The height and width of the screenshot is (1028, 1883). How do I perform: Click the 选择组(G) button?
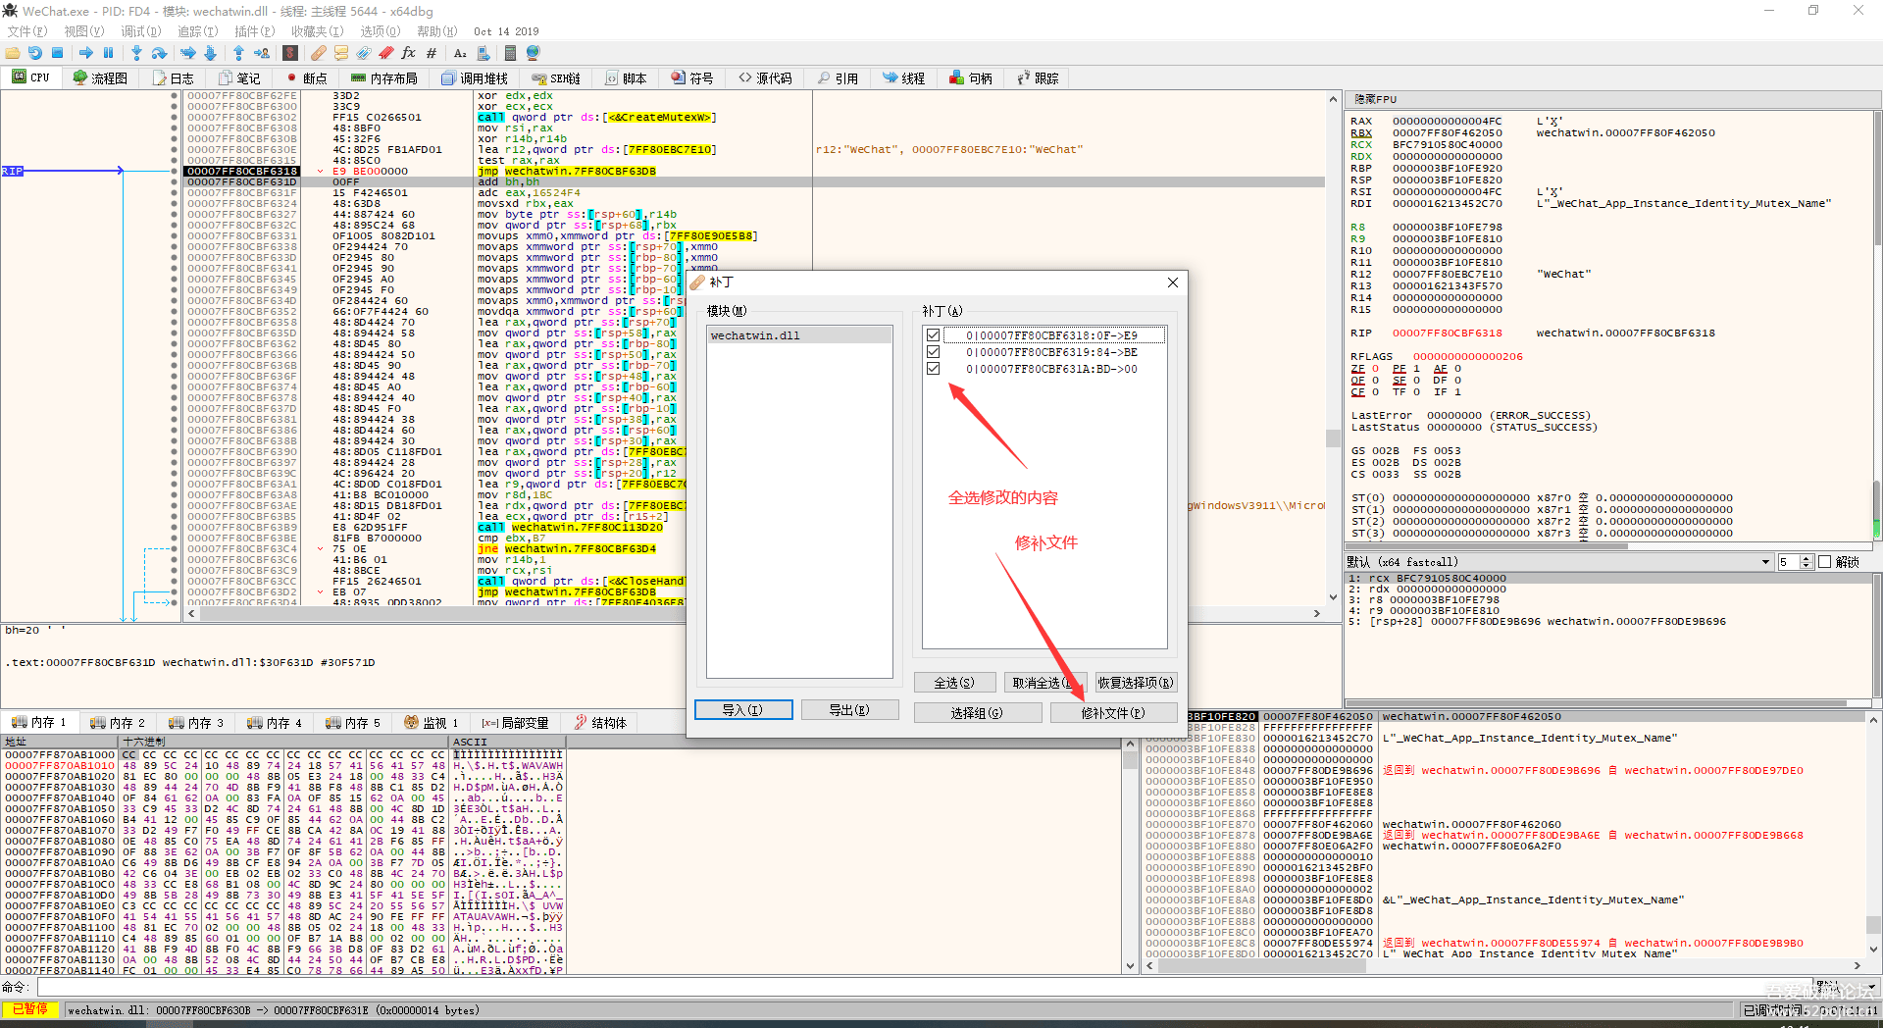click(x=977, y=713)
